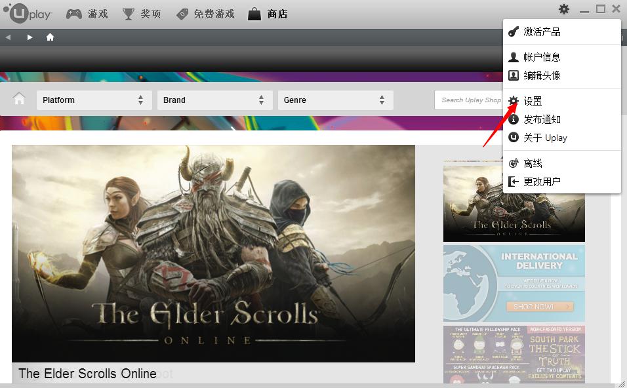The width and height of the screenshot is (627, 388).
Task: Maximize the Uplay window
Action: 601,9
